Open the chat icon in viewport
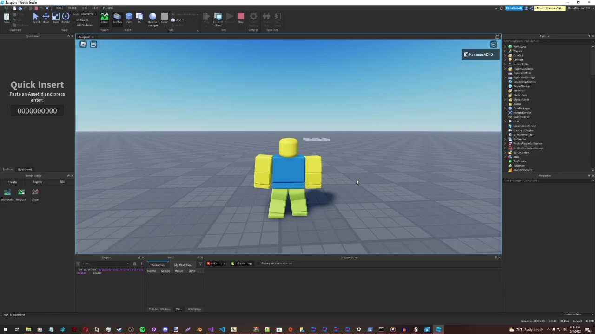Viewport: 595px width, 334px height. pos(93,44)
